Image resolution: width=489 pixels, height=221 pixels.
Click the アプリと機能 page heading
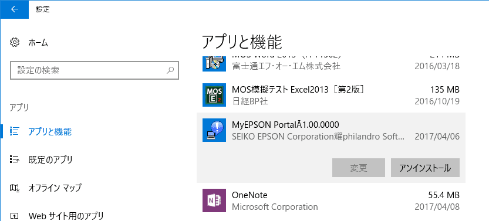point(242,42)
